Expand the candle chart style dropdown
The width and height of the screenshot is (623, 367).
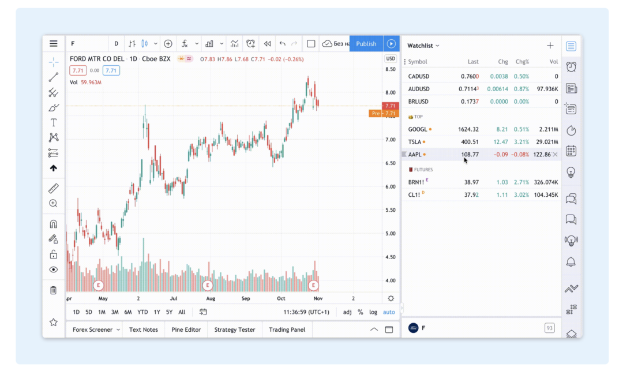157,43
